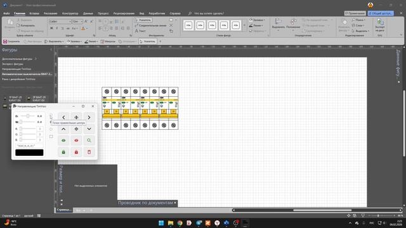406x228 pixels.
Task: Open File Explorer from the Windows taskbar
Action: pos(171,223)
